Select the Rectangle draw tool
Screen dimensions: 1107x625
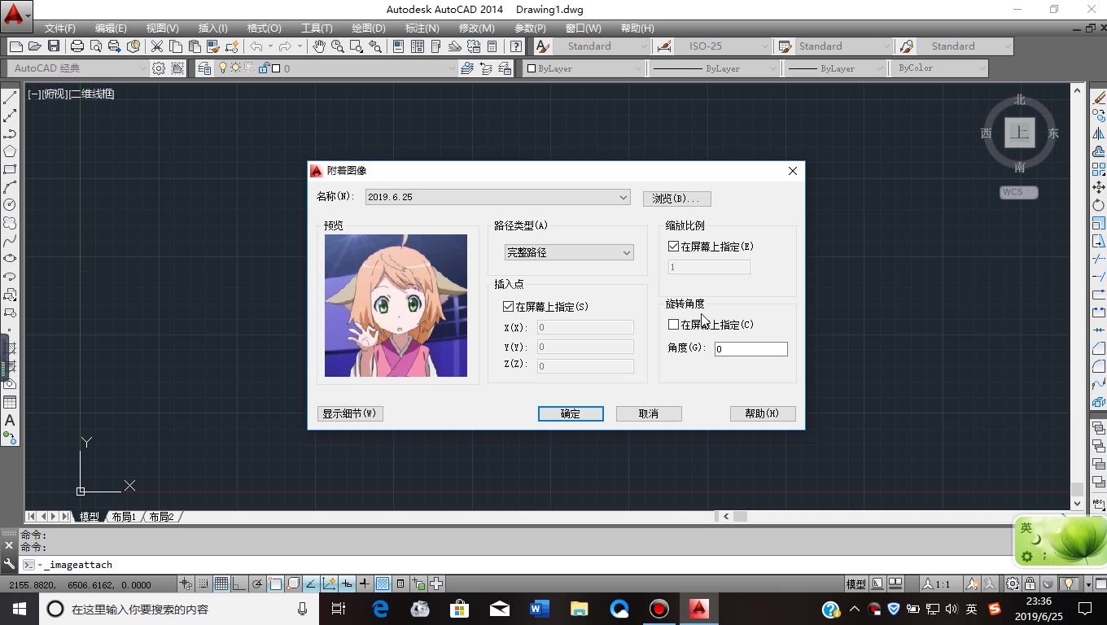pos(10,169)
